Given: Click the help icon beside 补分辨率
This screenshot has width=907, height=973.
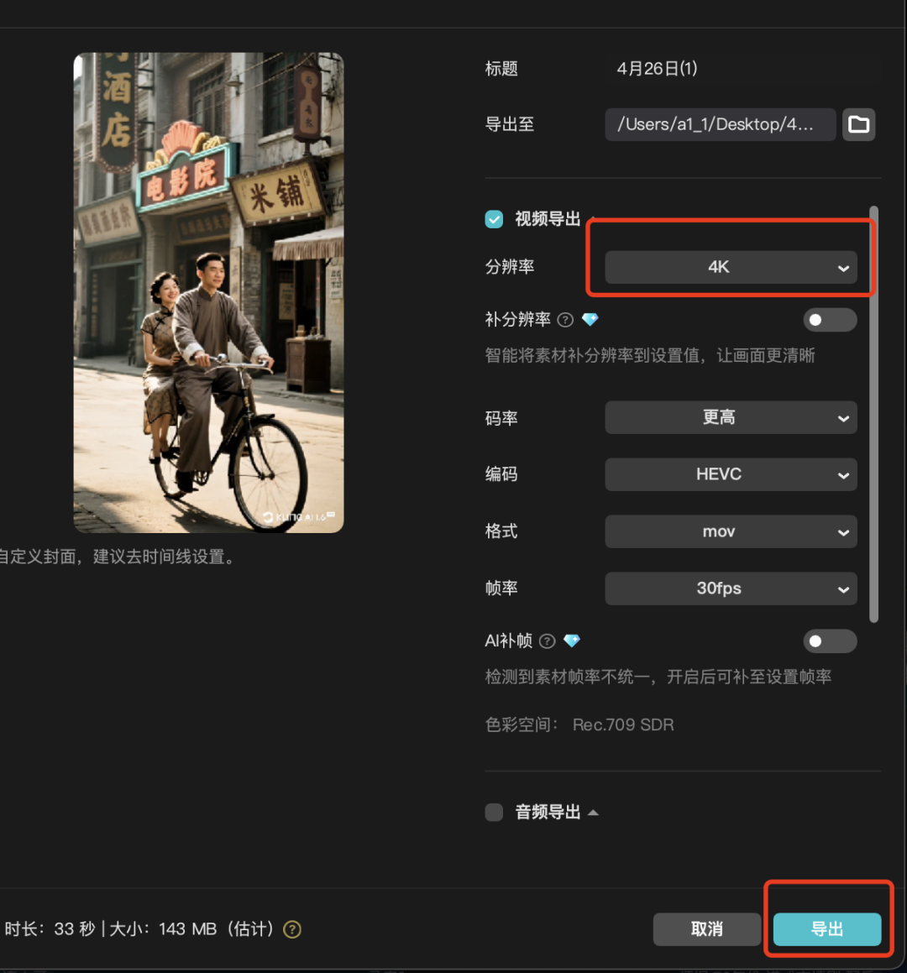Looking at the screenshot, I should (565, 319).
